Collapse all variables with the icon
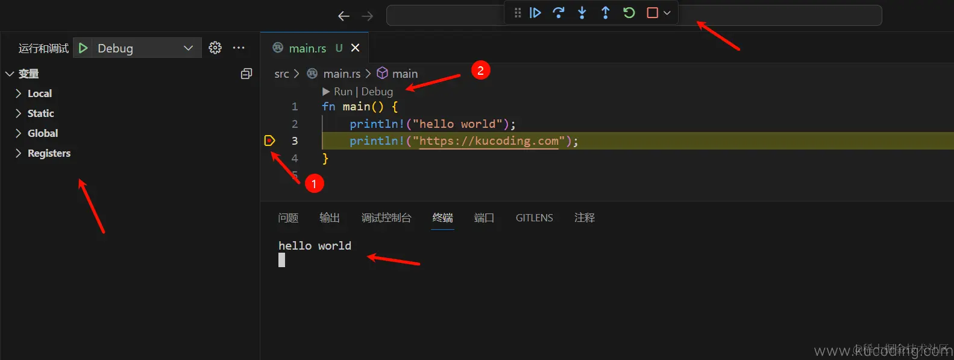Viewport: 954px width, 360px height. click(x=246, y=74)
